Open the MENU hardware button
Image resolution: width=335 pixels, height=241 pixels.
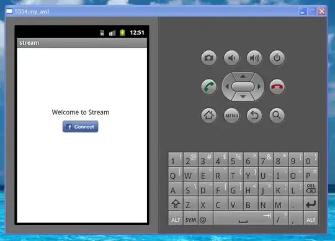(x=231, y=116)
